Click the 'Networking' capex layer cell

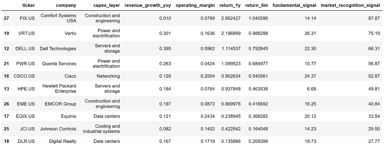click(x=108, y=76)
